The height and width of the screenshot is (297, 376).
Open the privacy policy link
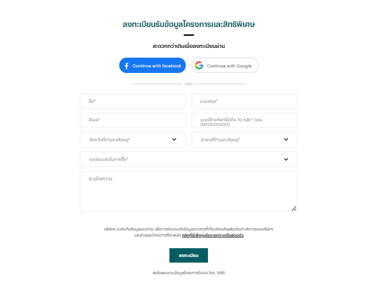pos(213,235)
